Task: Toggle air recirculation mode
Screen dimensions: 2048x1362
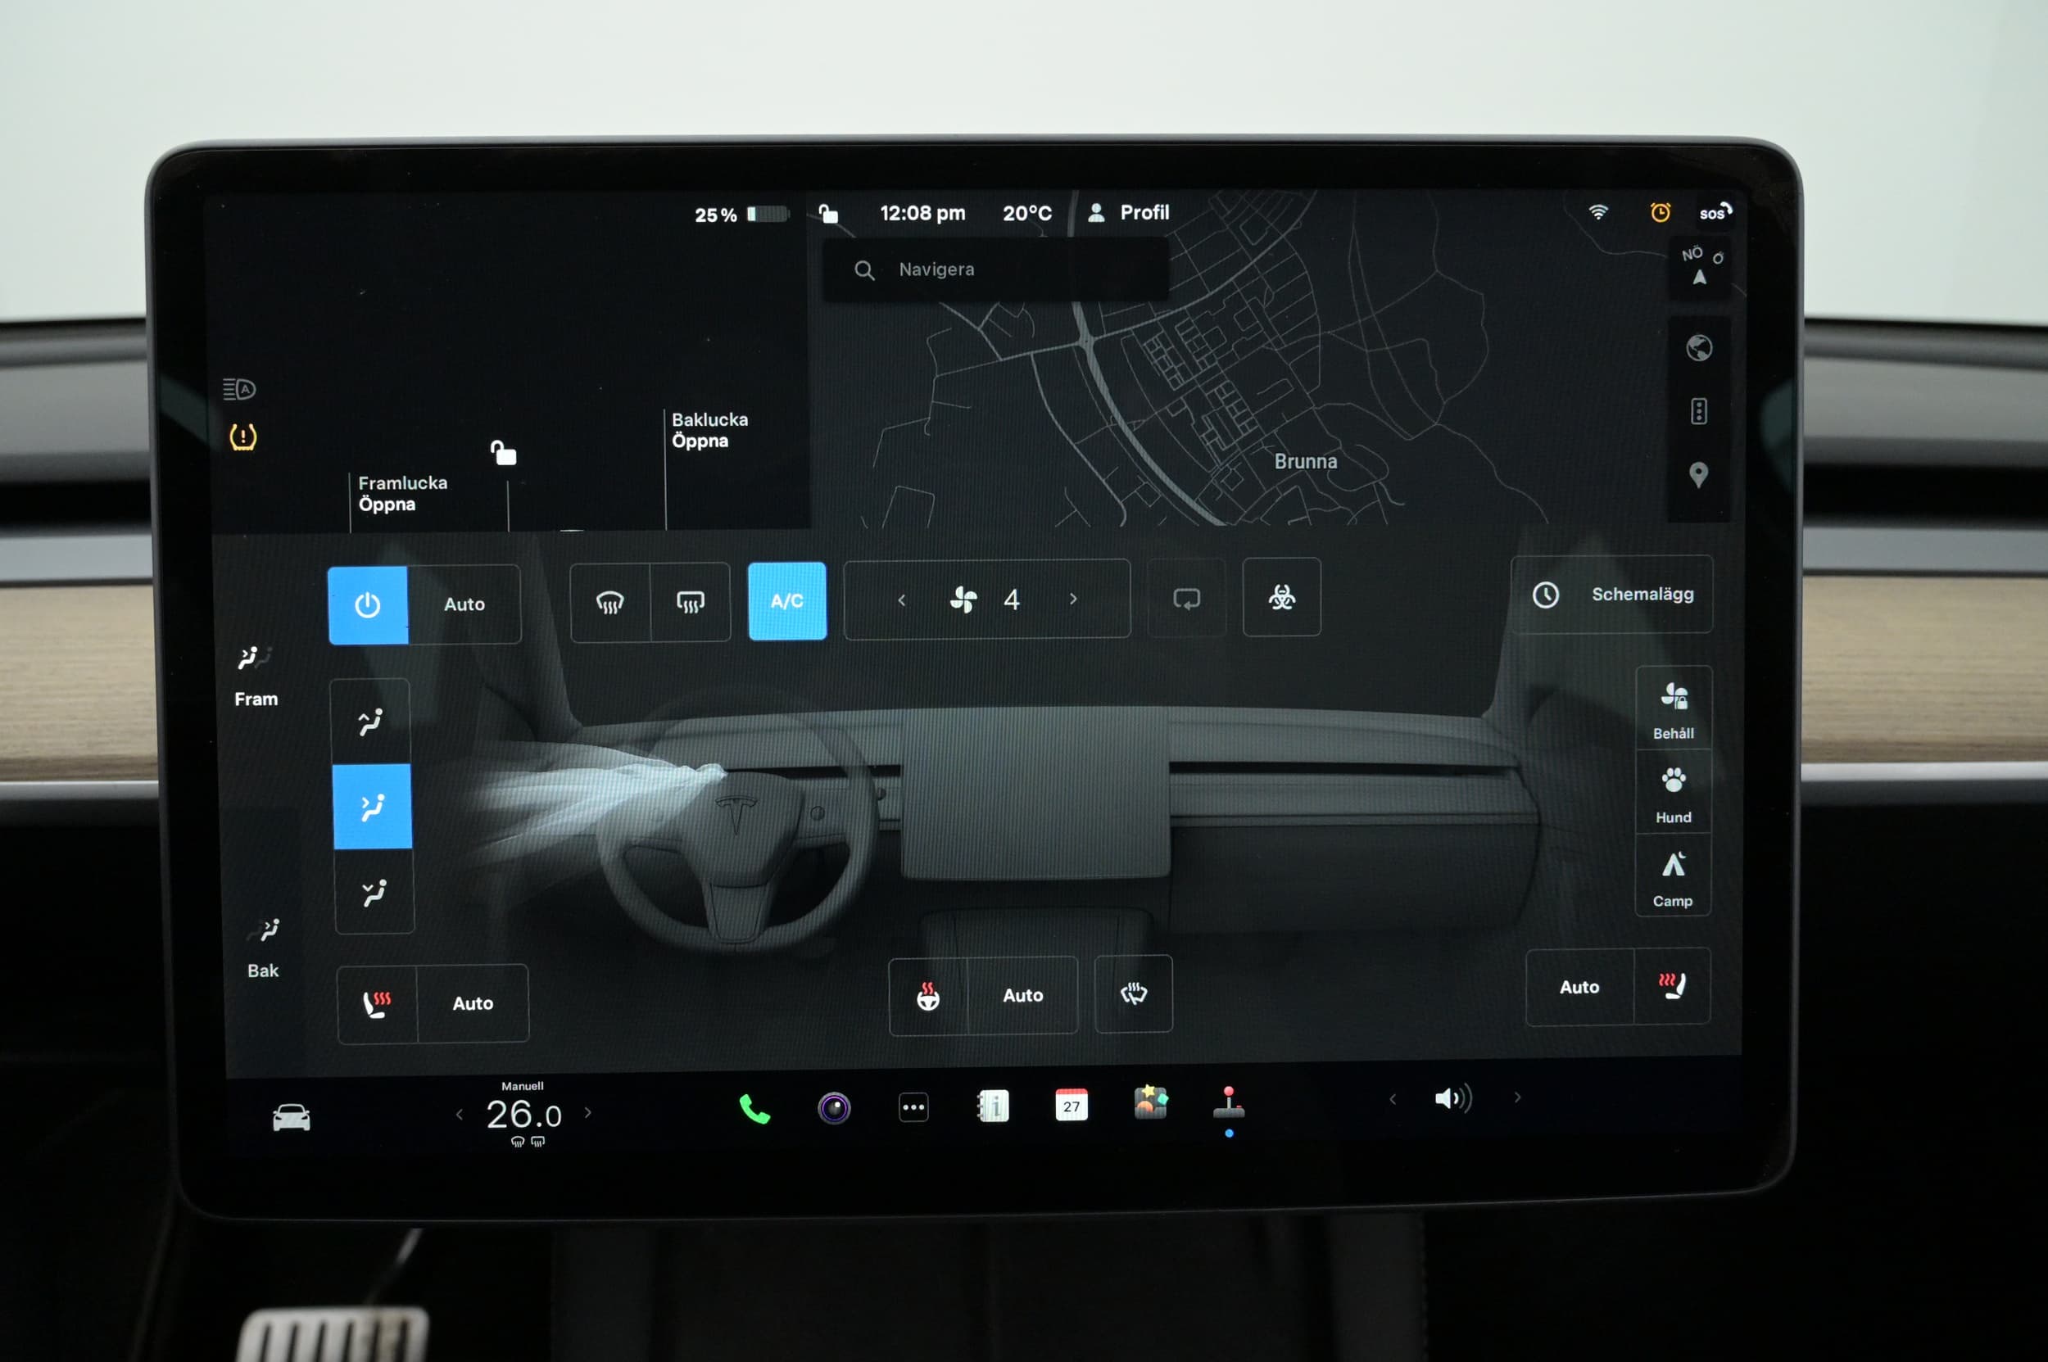Action: click(1187, 599)
